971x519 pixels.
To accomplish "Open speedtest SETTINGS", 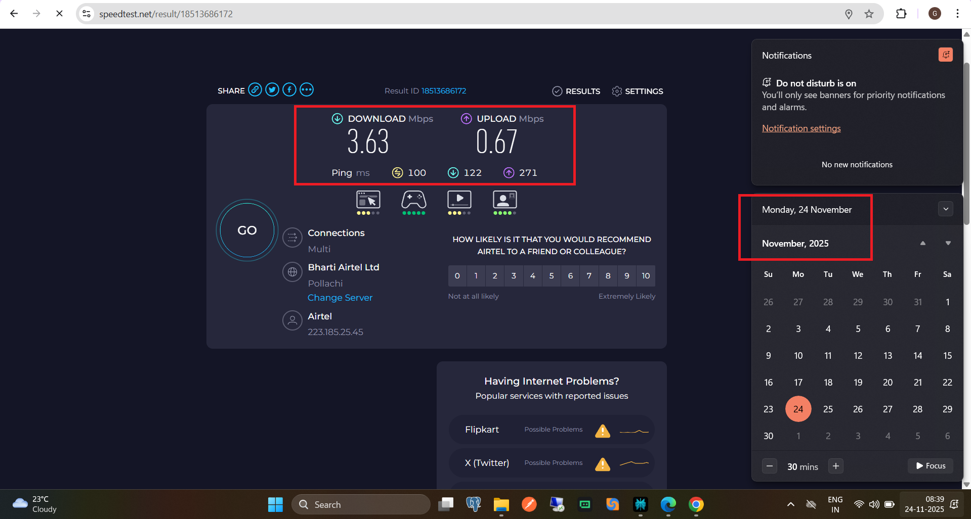I will (x=638, y=91).
